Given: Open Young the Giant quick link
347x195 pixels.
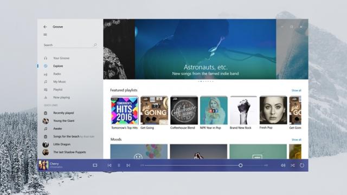Looking at the screenshot, I should [x=64, y=121].
